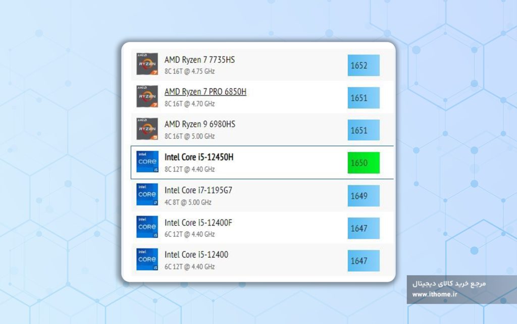Click the 1651 score for Ryzen 7 PRO 6850H
This screenshot has width=517, height=324.
click(364, 98)
